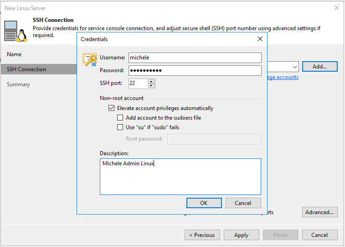
Task: Click the Linux server penguin icon
Action: tap(15, 31)
